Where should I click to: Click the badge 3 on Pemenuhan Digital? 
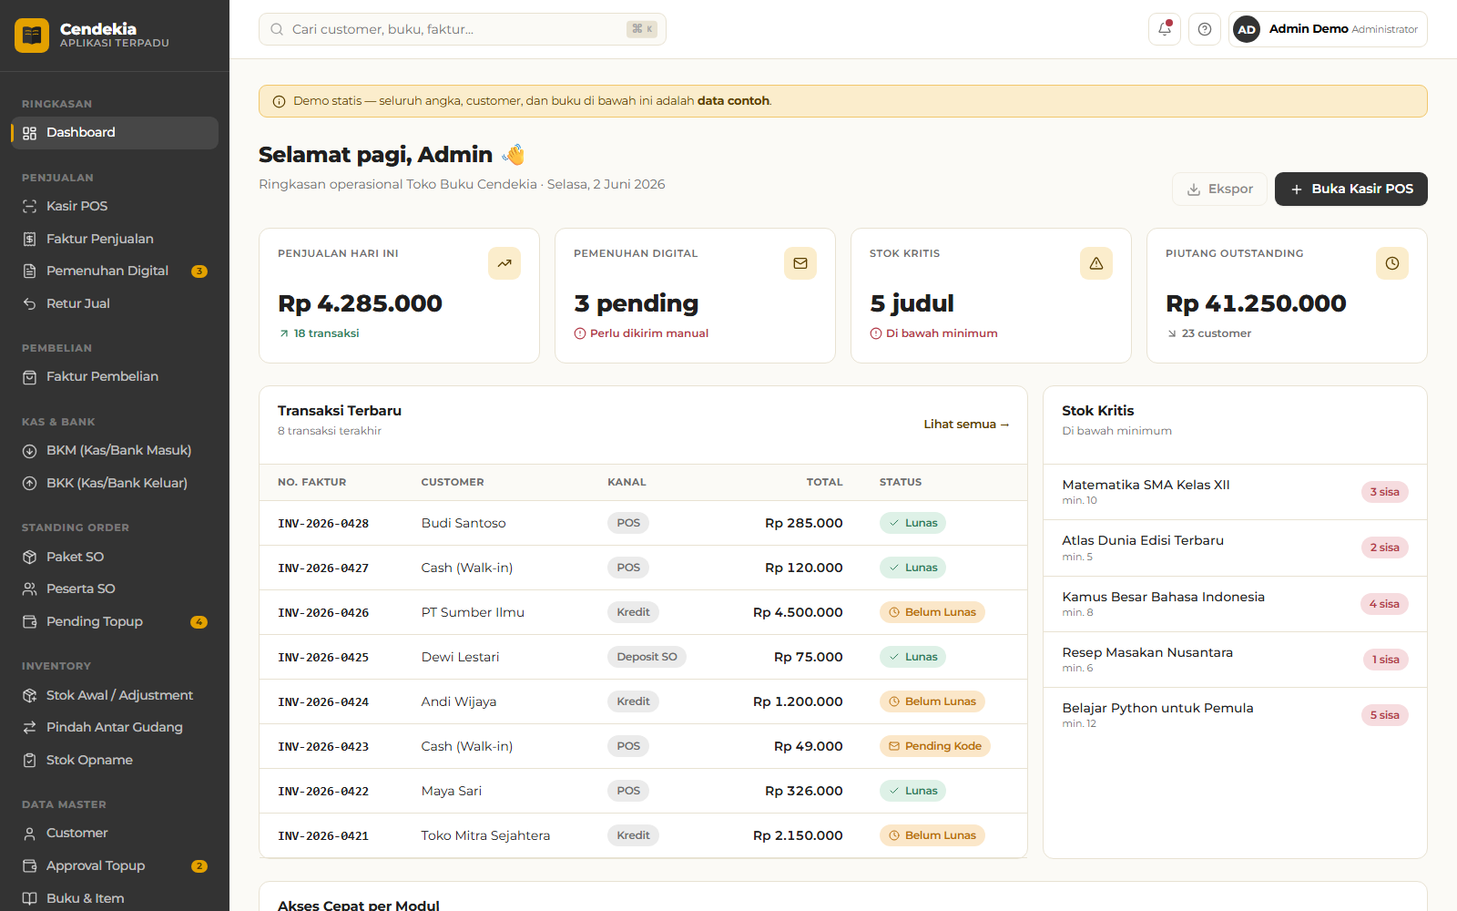(199, 271)
